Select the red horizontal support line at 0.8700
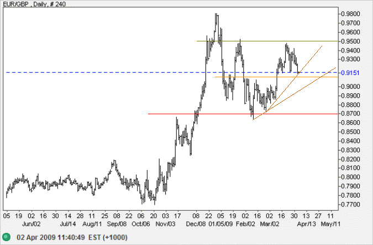Image resolution: width=373 pixels, height=245 pixels. click(x=243, y=114)
